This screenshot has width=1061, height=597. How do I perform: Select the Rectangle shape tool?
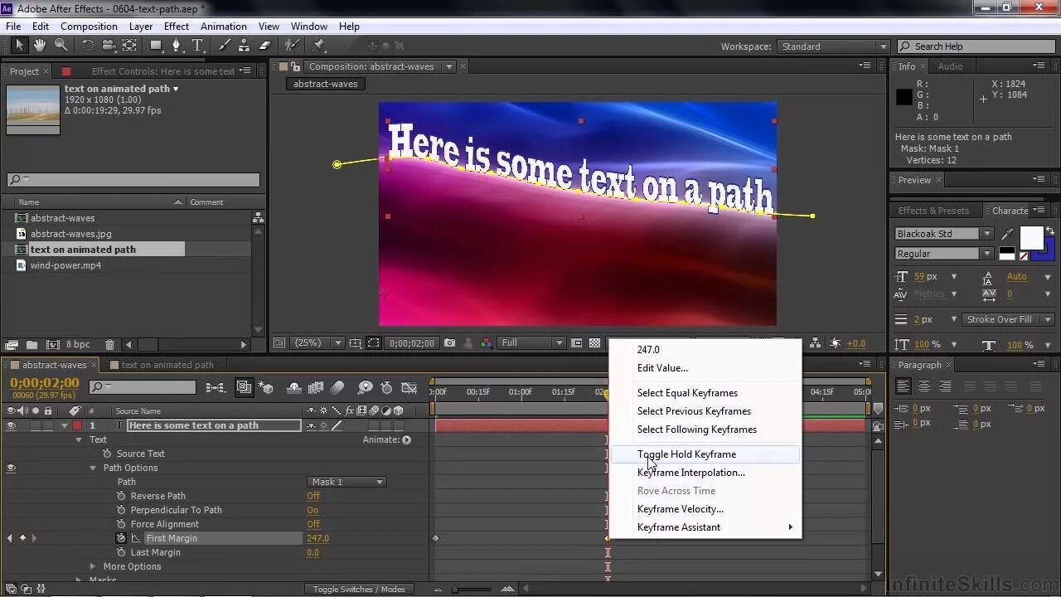tap(156, 46)
